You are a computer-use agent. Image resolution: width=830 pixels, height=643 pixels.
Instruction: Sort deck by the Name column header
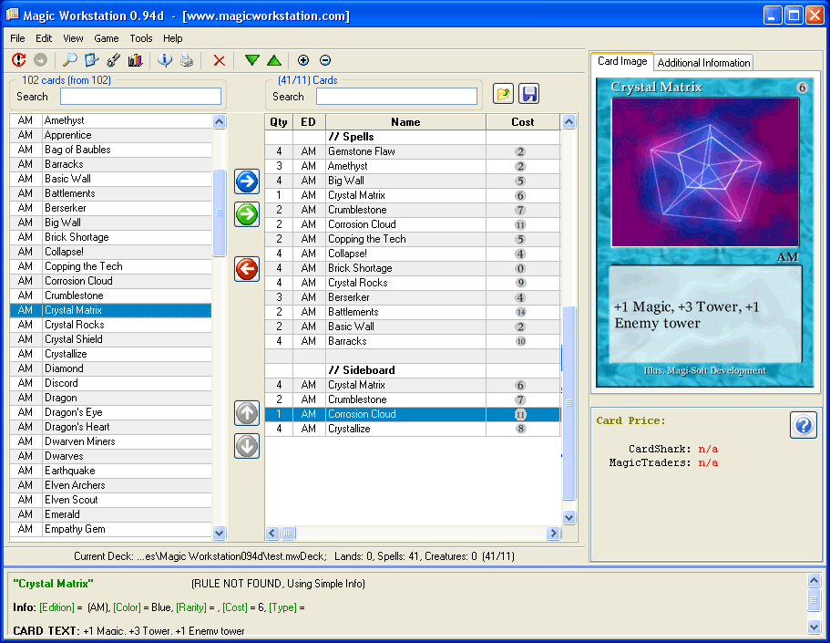click(x=405, y=122)
